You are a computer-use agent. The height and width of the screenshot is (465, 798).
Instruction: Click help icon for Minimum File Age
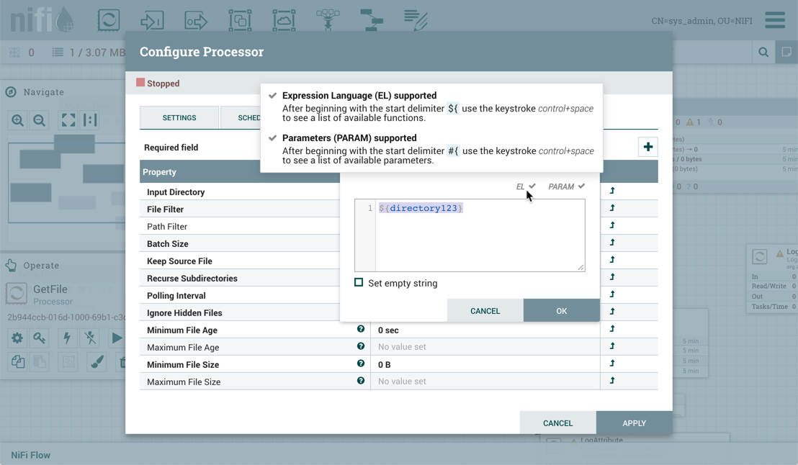click(x=361, y=329)
